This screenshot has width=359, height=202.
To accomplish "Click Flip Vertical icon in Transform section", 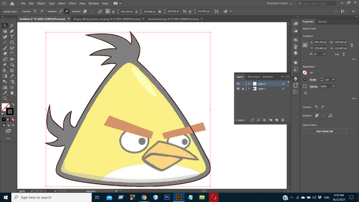I will pos(344,54).
